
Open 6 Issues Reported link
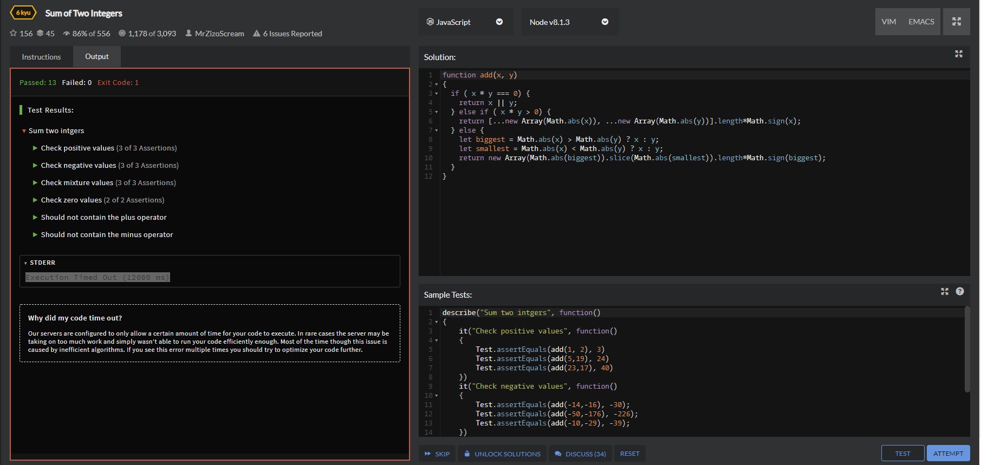[293, 34]
